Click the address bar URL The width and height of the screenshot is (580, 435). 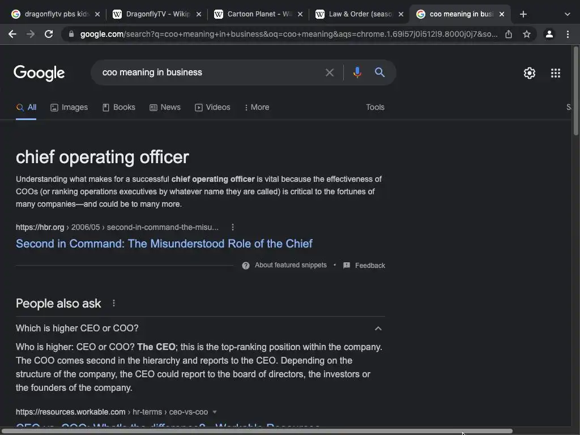(x=288, y=34)
